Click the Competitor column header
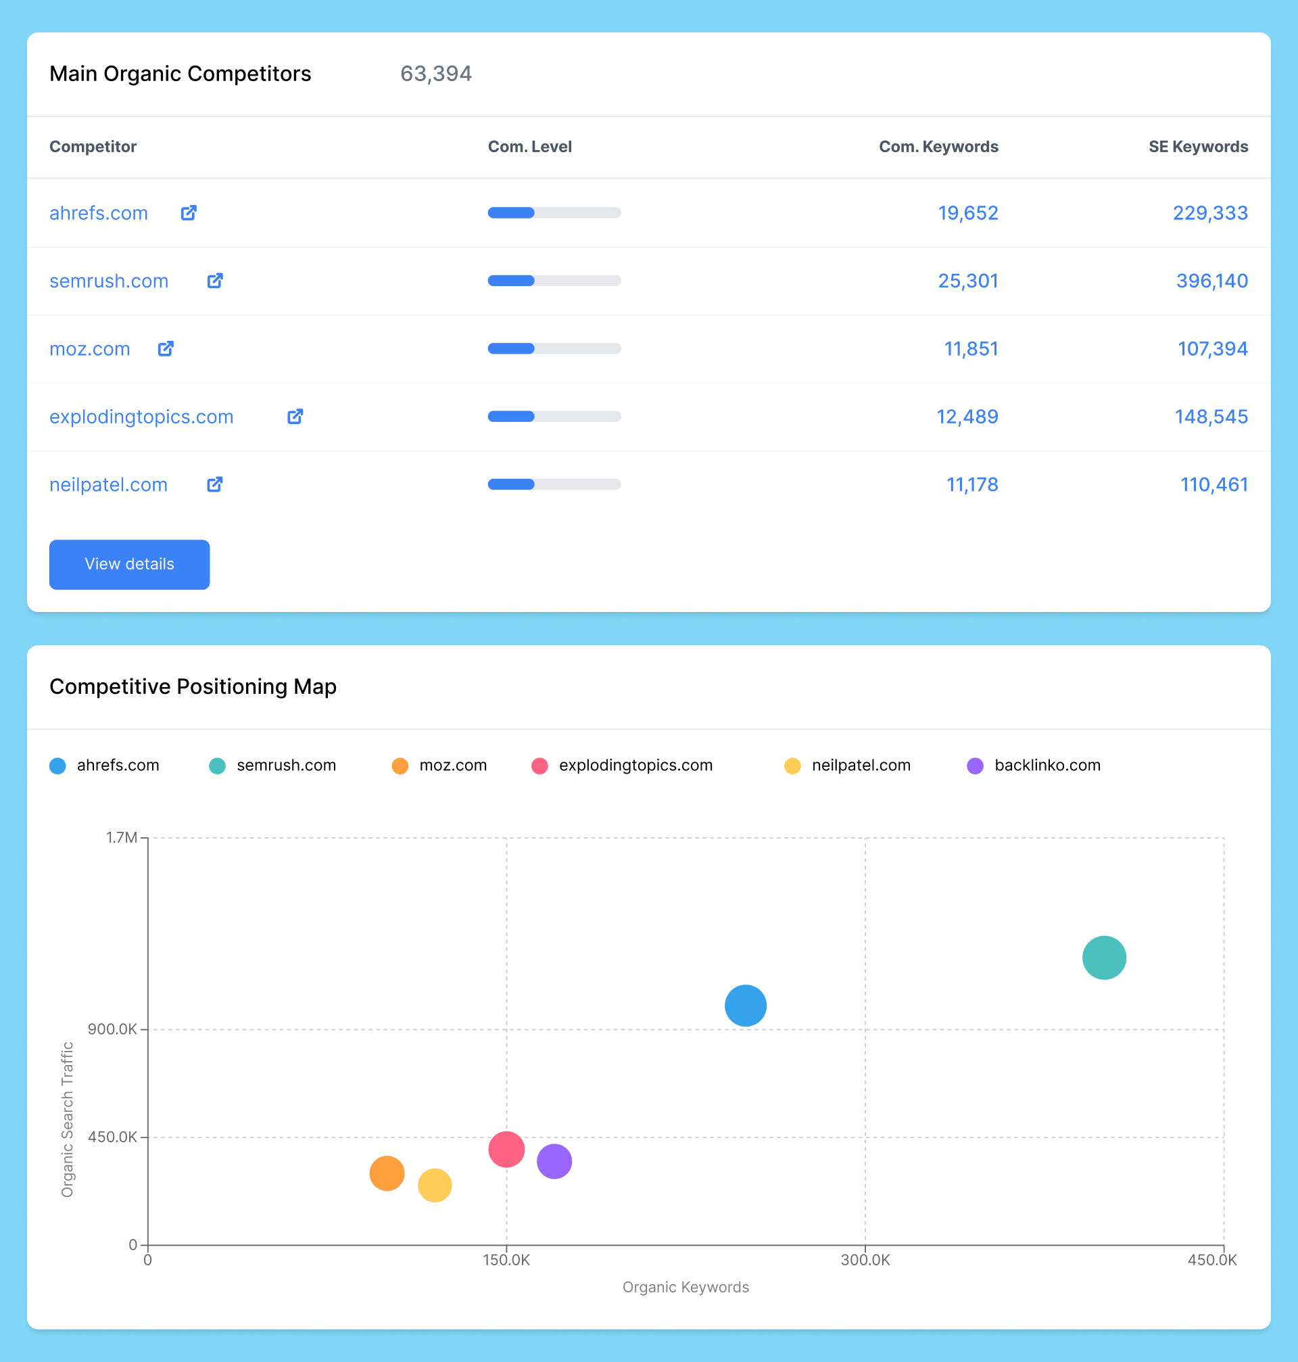 (x=93, y=147)
